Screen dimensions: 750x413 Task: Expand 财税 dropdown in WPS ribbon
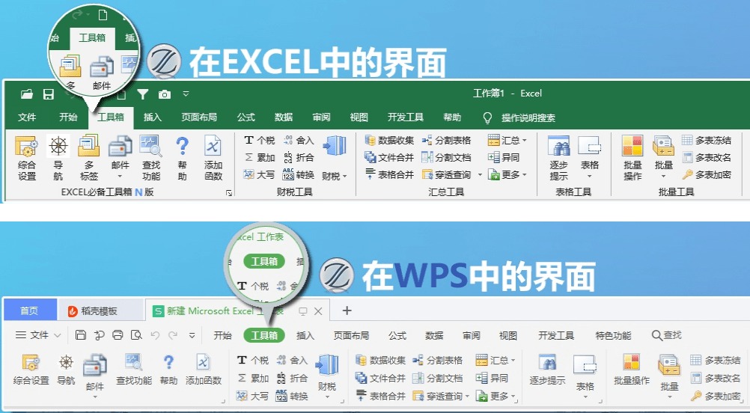pyautogui.click(x=327, y=397)
